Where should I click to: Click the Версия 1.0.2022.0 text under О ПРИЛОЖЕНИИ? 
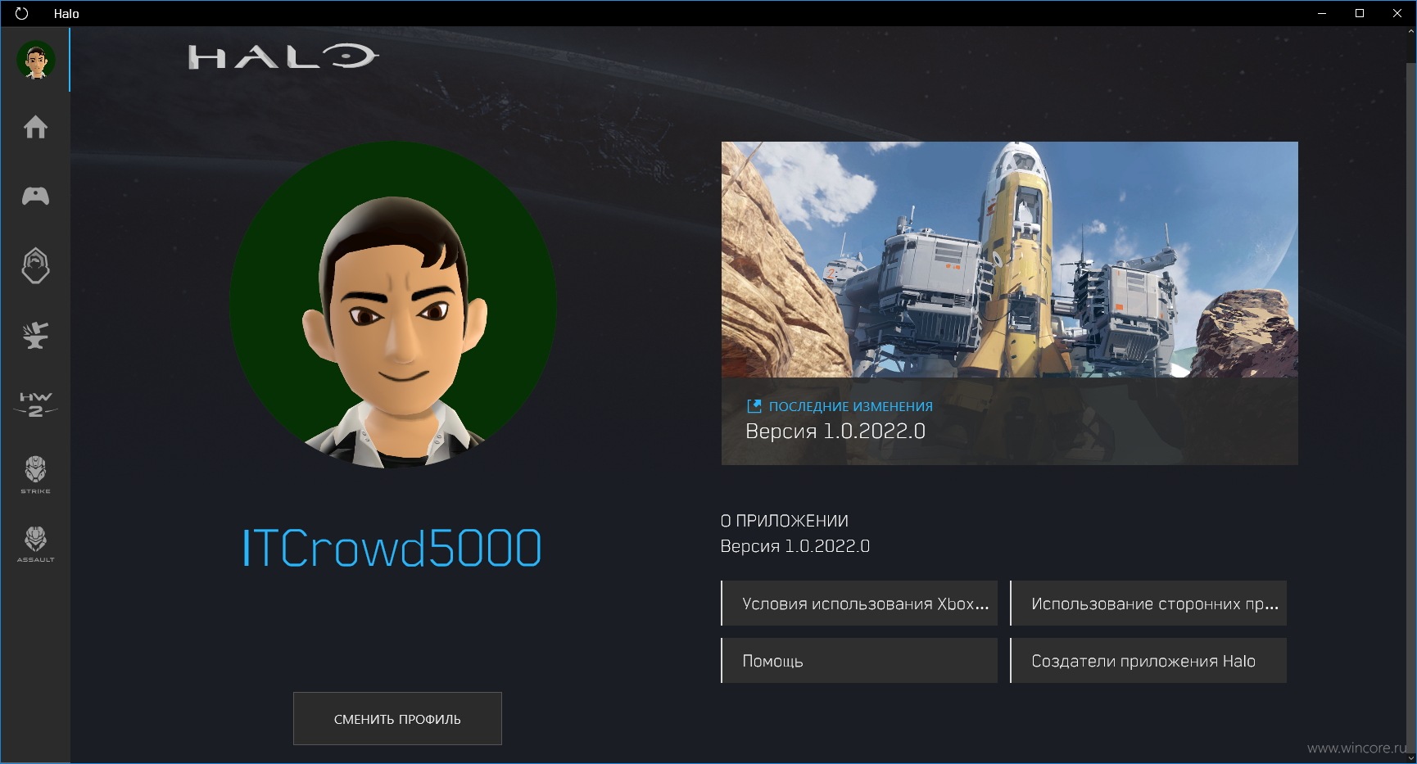(795, 546)
